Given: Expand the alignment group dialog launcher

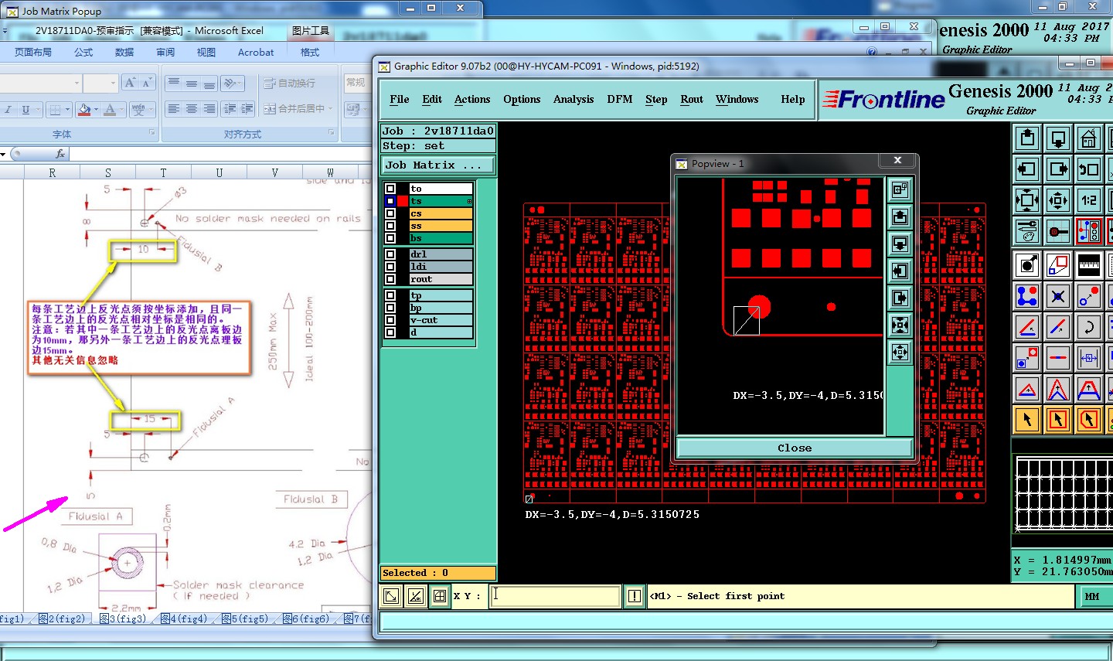Looking at the screenshot, I should tap(332, 133).
